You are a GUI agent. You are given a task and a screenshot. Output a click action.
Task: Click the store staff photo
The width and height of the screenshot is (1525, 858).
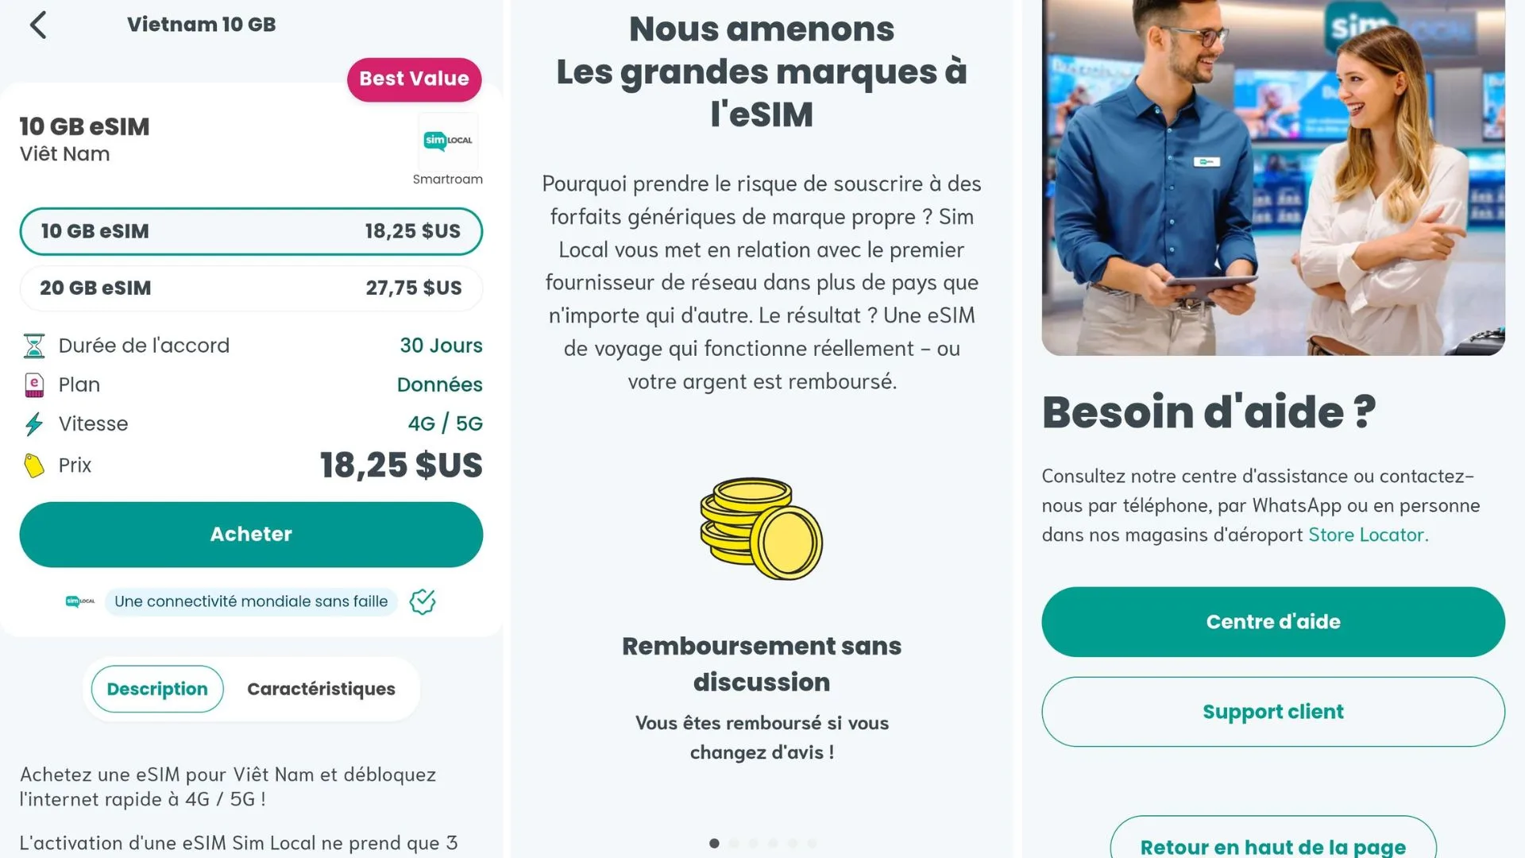(x=1272, y=176)
